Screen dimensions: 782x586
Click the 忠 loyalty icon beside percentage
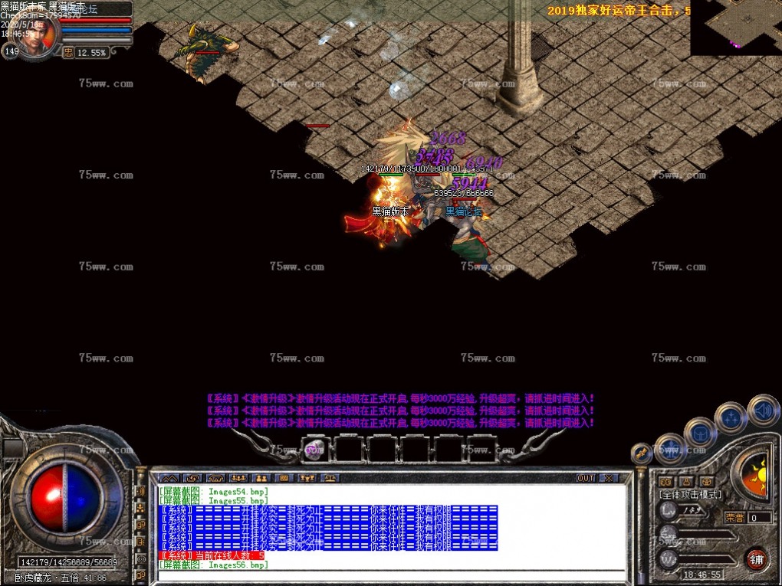(67, 53)
